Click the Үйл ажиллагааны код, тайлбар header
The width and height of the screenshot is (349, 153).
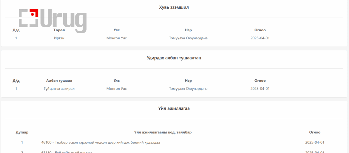[x=163, y=132]
